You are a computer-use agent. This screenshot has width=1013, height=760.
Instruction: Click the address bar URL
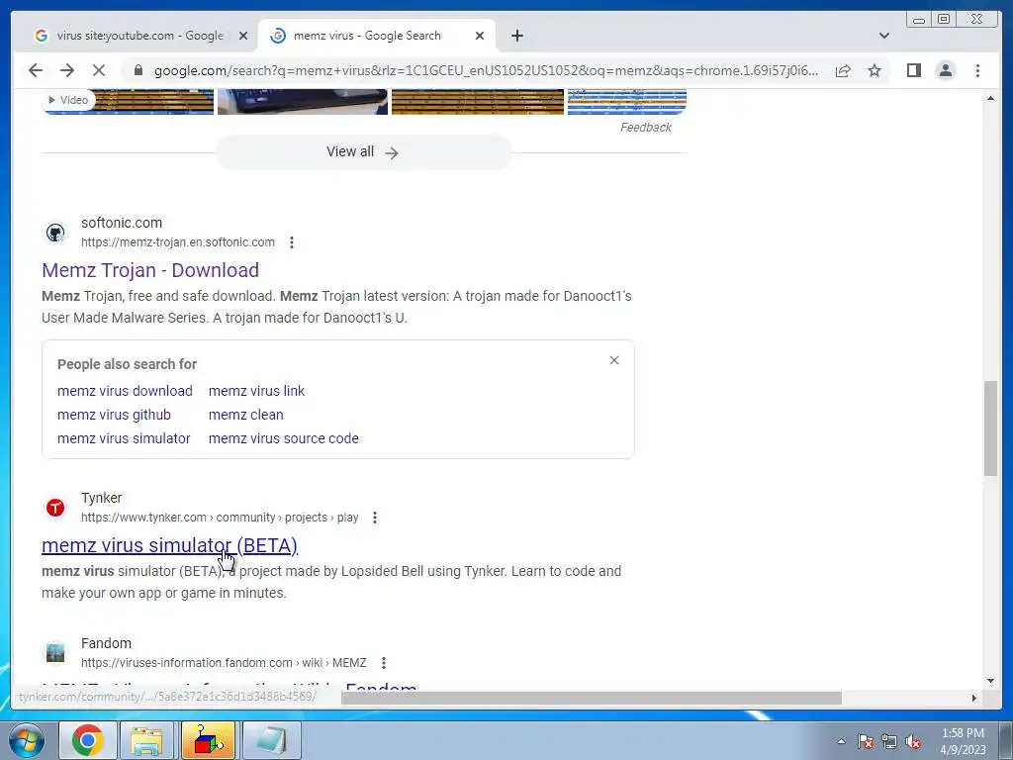click(x=486, y=70)
